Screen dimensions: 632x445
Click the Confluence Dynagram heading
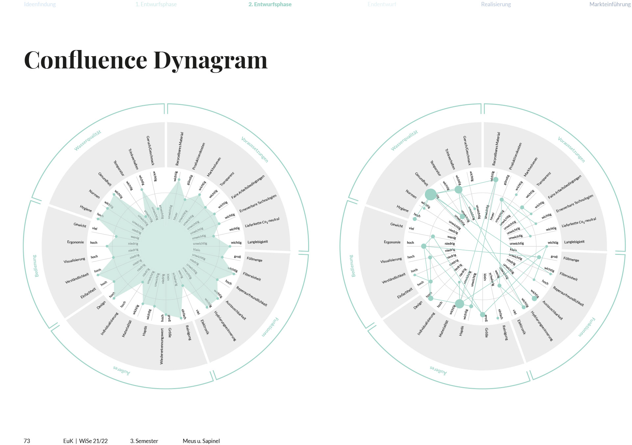(x=146, y=60)
